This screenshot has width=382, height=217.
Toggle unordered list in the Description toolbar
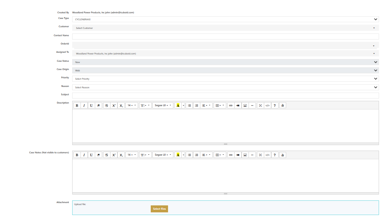pyautogui.click(x=189, y=106)
